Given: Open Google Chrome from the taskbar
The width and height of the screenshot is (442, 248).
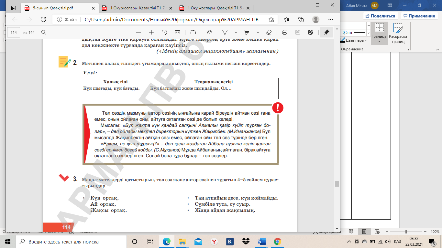Looking at the screenshot, I should [x=277, y=242].
